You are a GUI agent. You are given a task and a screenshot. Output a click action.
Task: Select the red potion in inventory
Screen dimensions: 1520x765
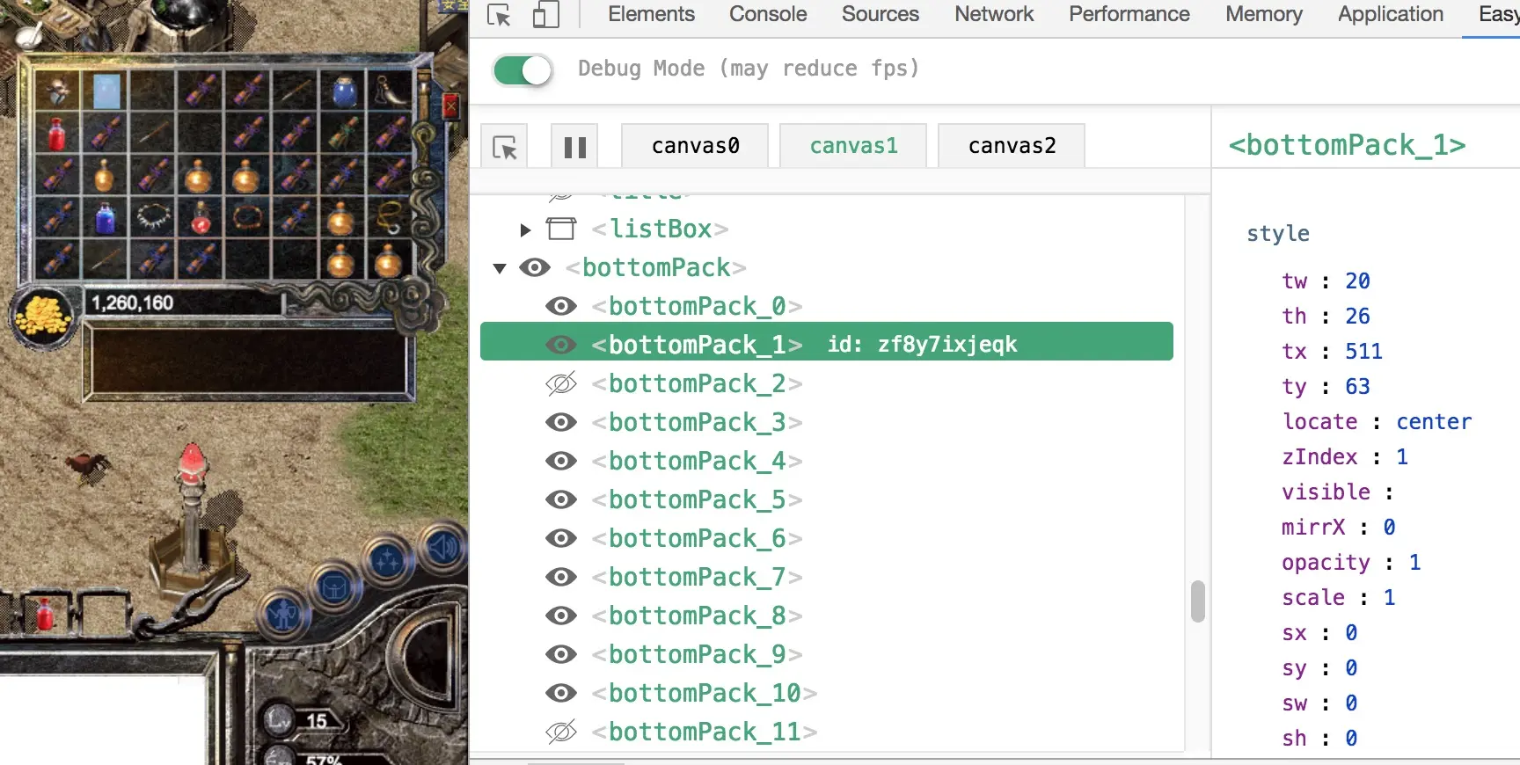pyautogui.click(x=57, y=135)
